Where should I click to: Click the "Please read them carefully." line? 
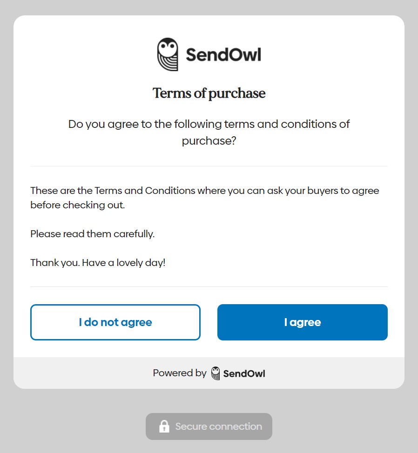pos(92,234)
